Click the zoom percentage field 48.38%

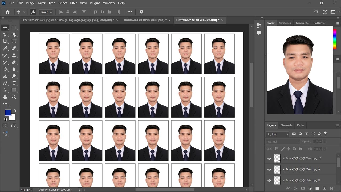point(26,190)
